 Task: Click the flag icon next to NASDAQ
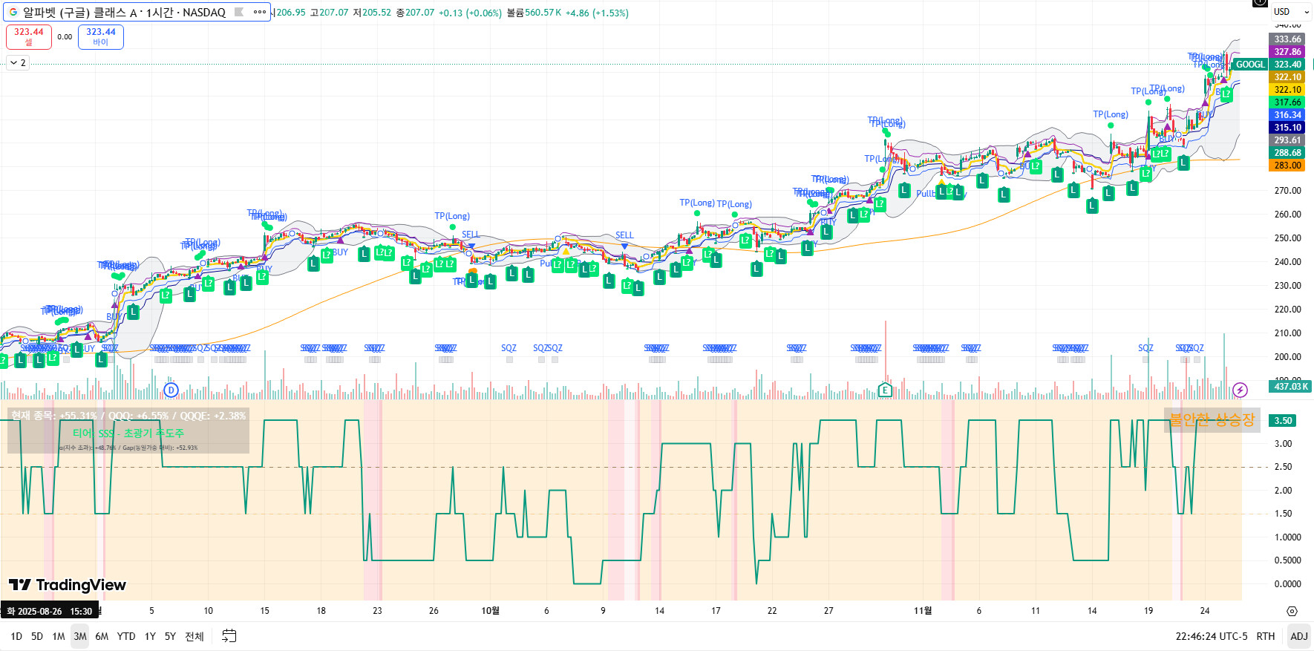(x=239, y=12)
